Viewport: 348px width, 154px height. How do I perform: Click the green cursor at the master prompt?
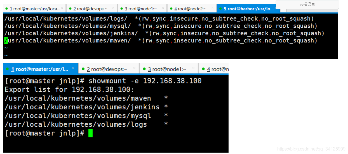click(90, 133)
